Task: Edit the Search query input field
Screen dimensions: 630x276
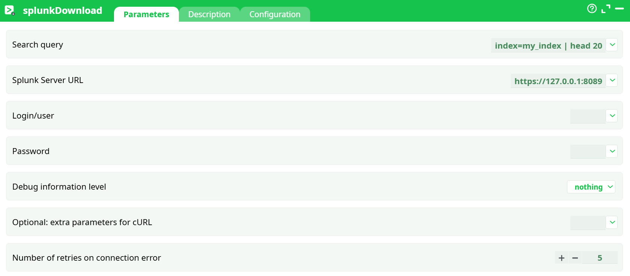Action: (x=548, y=46)
